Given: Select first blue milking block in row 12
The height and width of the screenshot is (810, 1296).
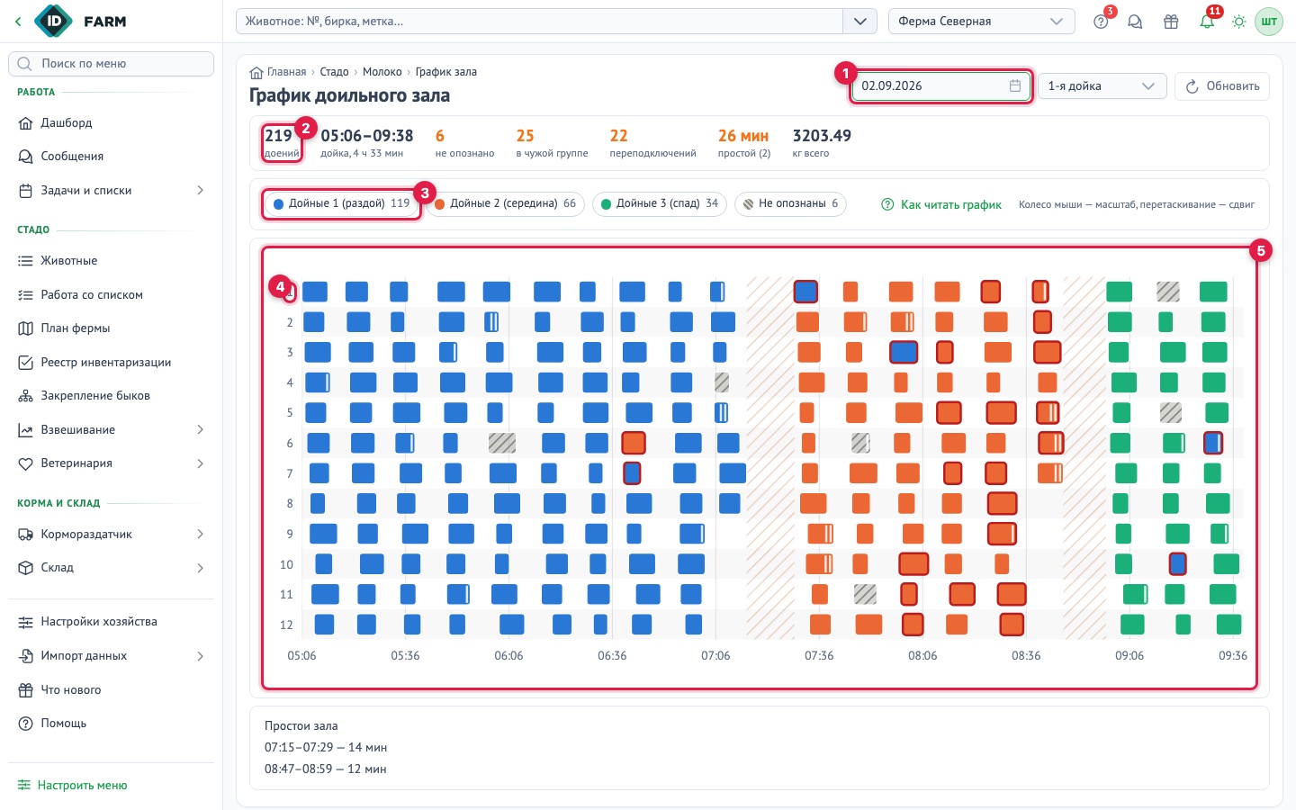Looking at the screenshot, I should [324, 625].
